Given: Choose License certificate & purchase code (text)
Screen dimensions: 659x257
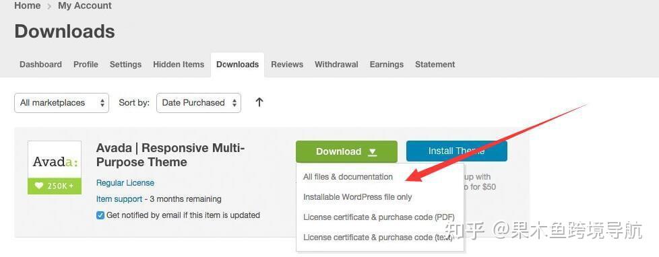Looking at the screenshot, I should 378,237.
